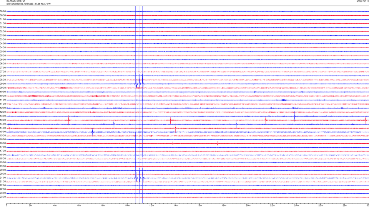The width and height of the screenshot is (369, 207).
Task: Click the 14m axis tick label
Action: pos(176,205)
